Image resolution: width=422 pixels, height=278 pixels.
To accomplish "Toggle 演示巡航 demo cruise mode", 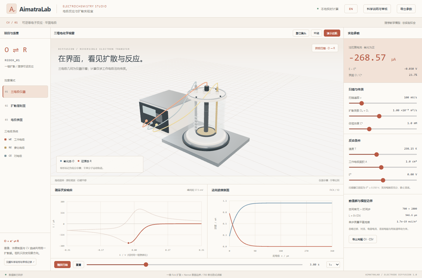I will pyautogui.click(x=332, y=33).
